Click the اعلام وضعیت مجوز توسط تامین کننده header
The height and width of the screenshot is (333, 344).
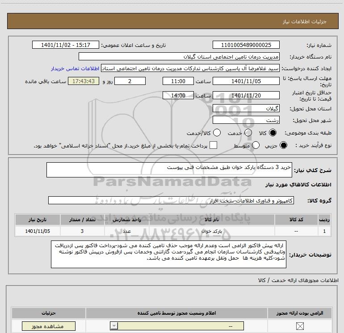(176, 313)
